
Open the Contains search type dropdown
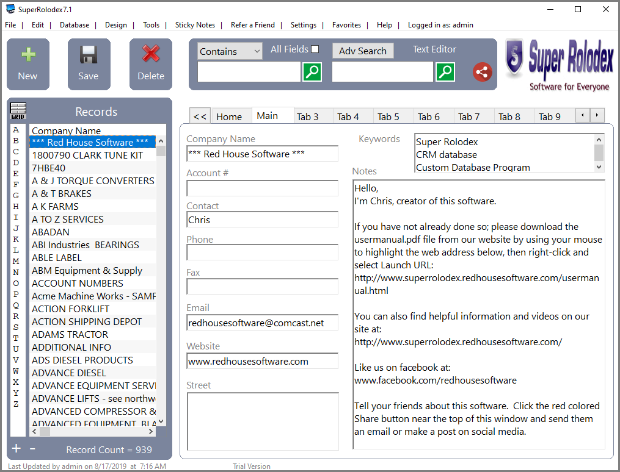tap(230, 51)
